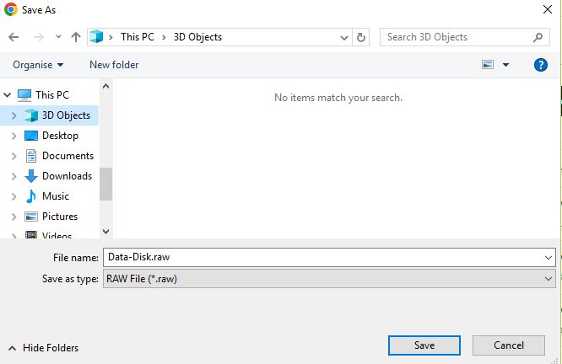Viewport: 562px width, 364px height.
Task: Open the Organise menu
Action: click(38, 65)
